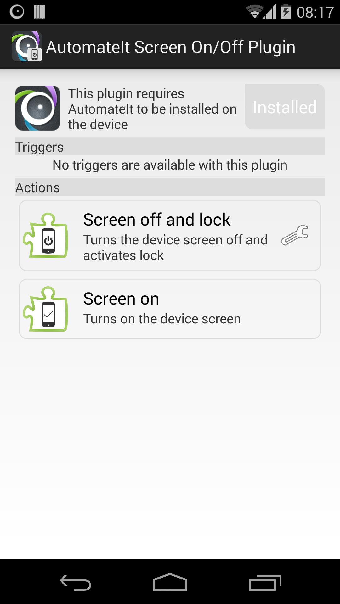Click the AutomateIt Screen On/Off Plugin title

[171, 47]
